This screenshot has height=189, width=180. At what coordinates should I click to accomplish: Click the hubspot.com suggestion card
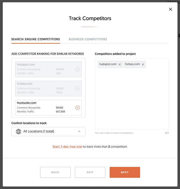pyautogui.click(x=44, y=69)
